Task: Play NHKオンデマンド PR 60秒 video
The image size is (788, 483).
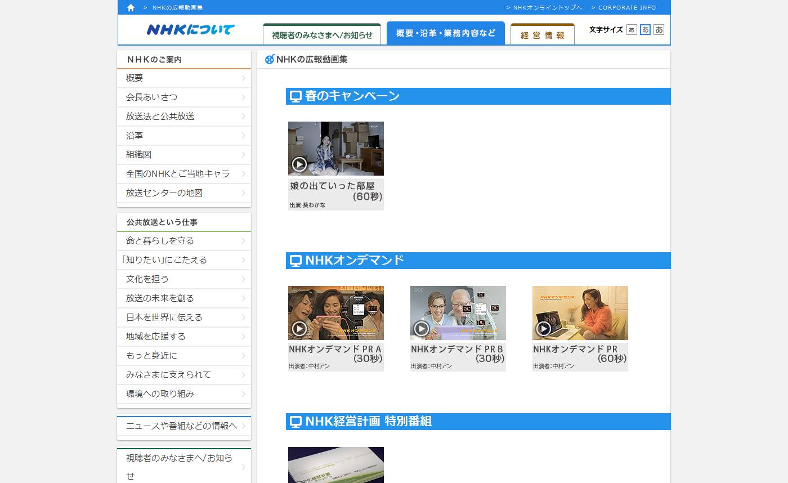Action: 580,313
